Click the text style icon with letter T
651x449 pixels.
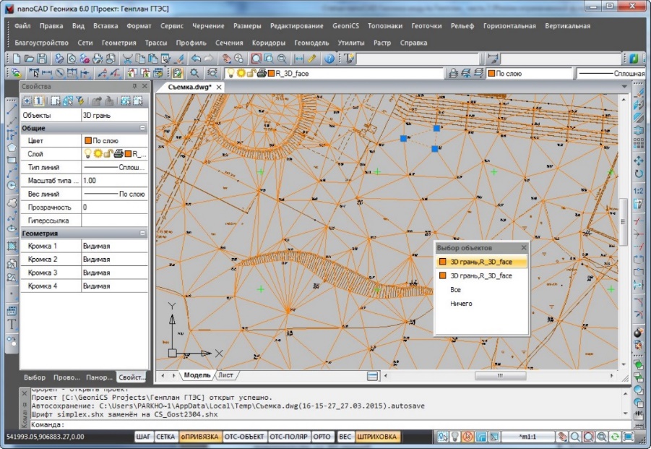[349, 59]
